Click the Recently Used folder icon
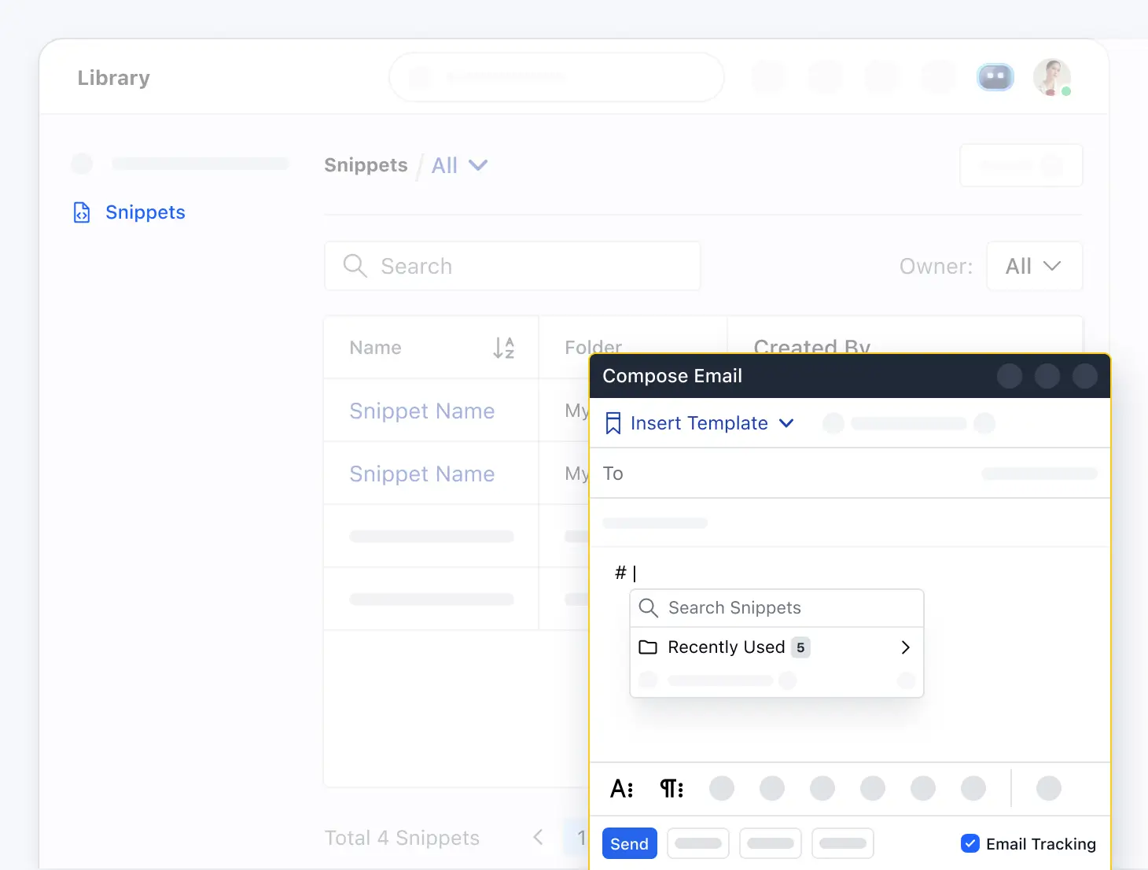The height and width of the screenshot is (870, 1148). pyautogui.click(x=648, y=647)
